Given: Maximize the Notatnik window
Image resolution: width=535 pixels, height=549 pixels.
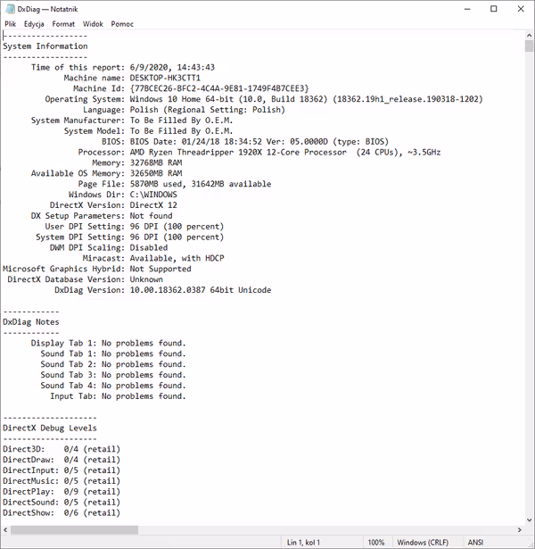Looking at the screenshot, I should click(494, 9).
